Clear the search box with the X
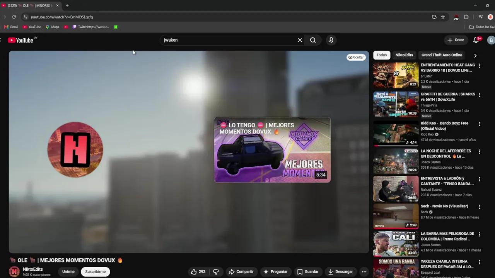 tap(300, 40)
